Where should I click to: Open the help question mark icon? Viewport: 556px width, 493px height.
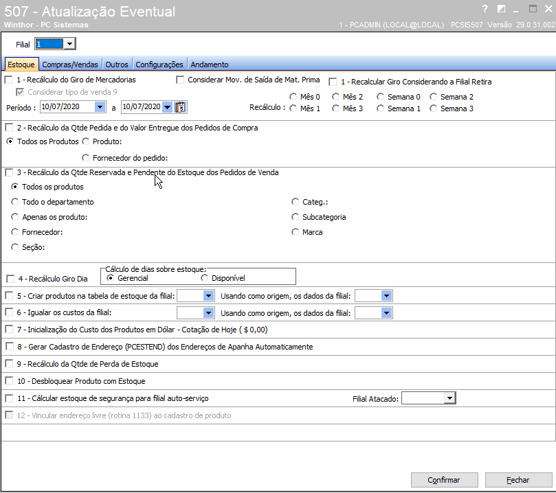pos(485,9)
